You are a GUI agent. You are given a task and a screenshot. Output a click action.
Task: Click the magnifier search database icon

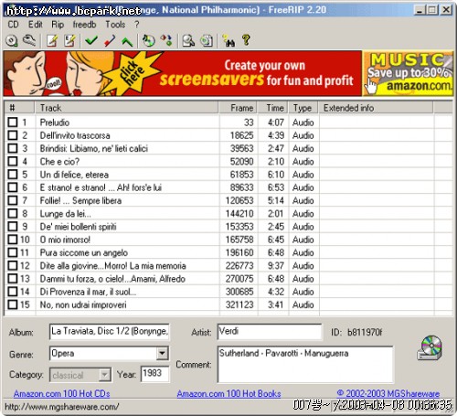point(188,40)
